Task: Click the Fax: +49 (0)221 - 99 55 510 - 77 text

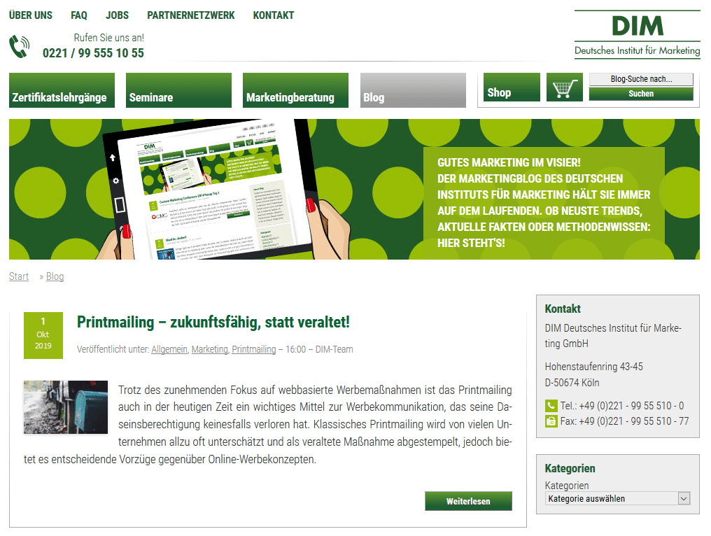Action: [624, 421]
